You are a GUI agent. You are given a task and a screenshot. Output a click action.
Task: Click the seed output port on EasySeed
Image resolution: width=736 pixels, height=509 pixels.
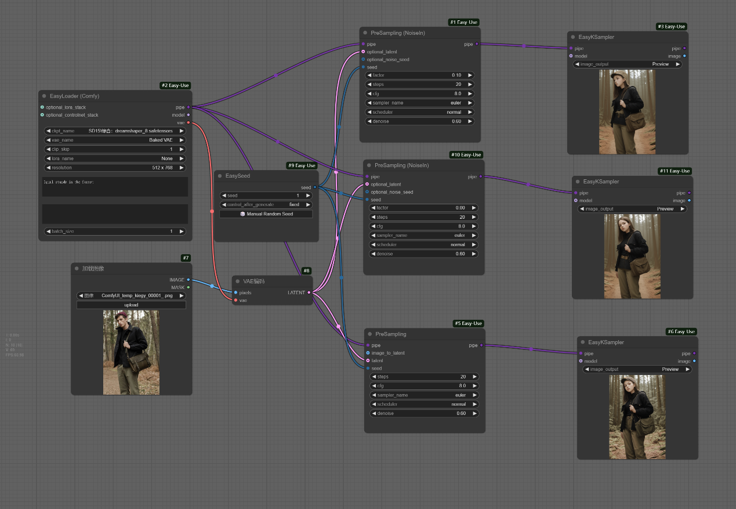(315, 187)
